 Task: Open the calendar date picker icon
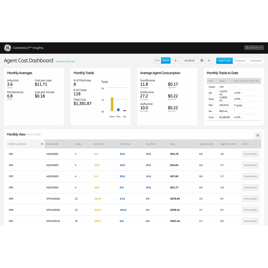[x=202, y=61]
